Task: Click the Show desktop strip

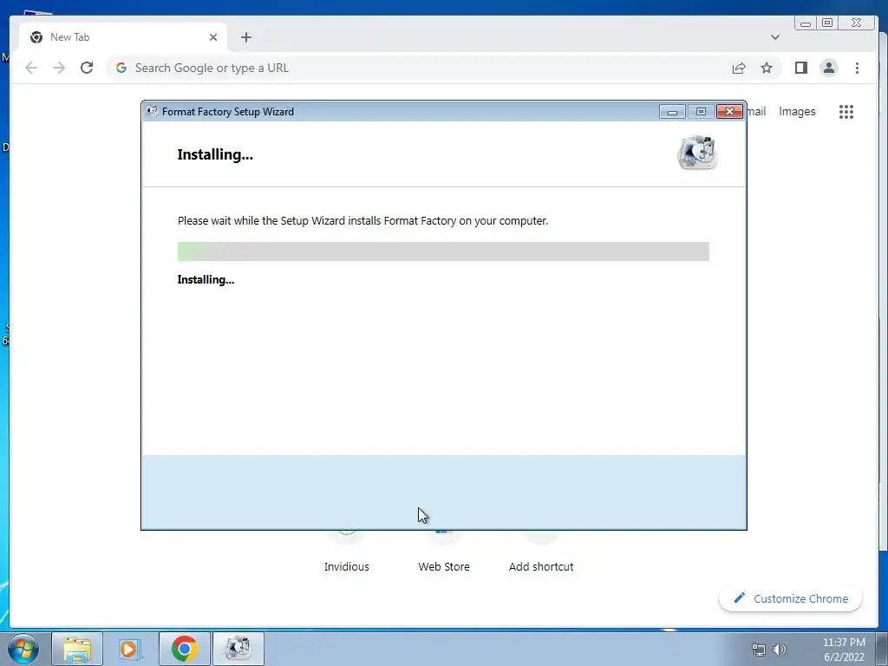Action: 882,649
